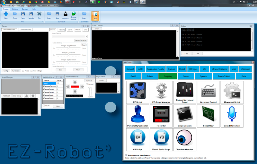Adjust the Image Saturation slider
Screen dimensions: 257x164
(x=68, y=62)
